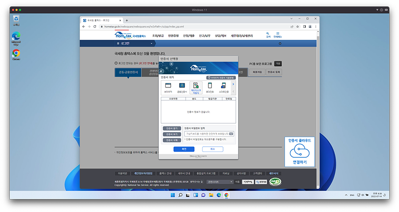The image size is (399, 212).
Task: Open the 전체메뉴 grid icon
Action: click(278, 35)
